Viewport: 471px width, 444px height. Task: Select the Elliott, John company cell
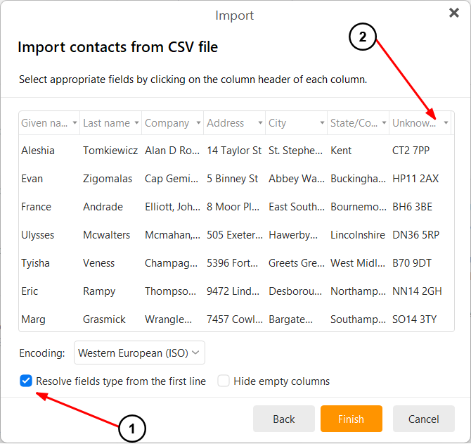coord(172,207)
